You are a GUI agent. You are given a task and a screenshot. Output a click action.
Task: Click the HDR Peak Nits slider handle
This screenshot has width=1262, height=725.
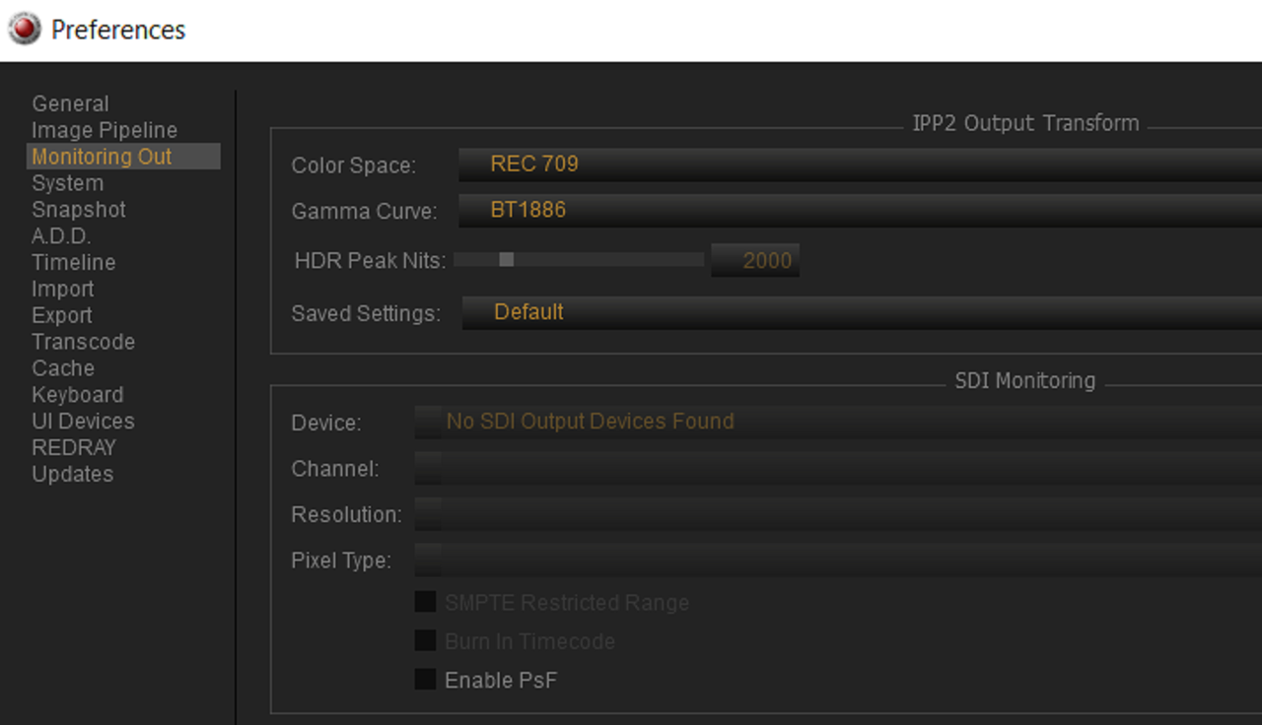pos(507,260)
